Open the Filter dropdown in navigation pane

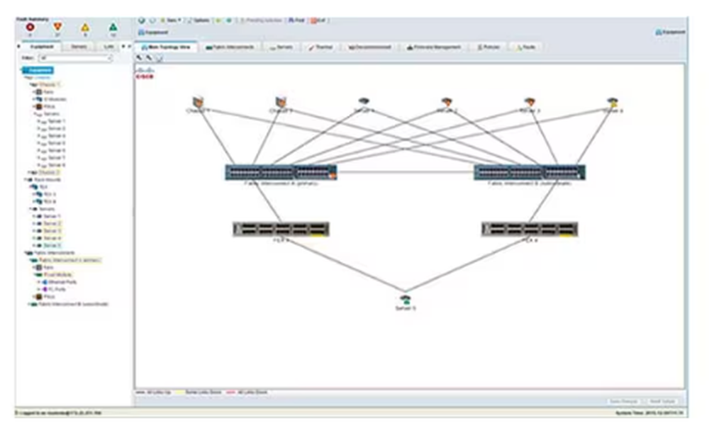coord(76,58)
